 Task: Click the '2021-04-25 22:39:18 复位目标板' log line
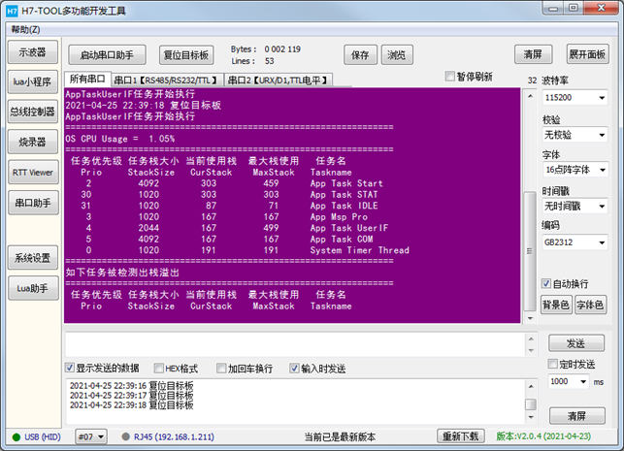(x=132, y=404)
